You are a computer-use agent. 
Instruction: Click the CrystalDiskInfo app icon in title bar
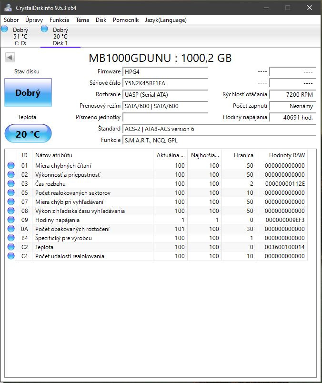pyautogui.click(x=8, y=8)
